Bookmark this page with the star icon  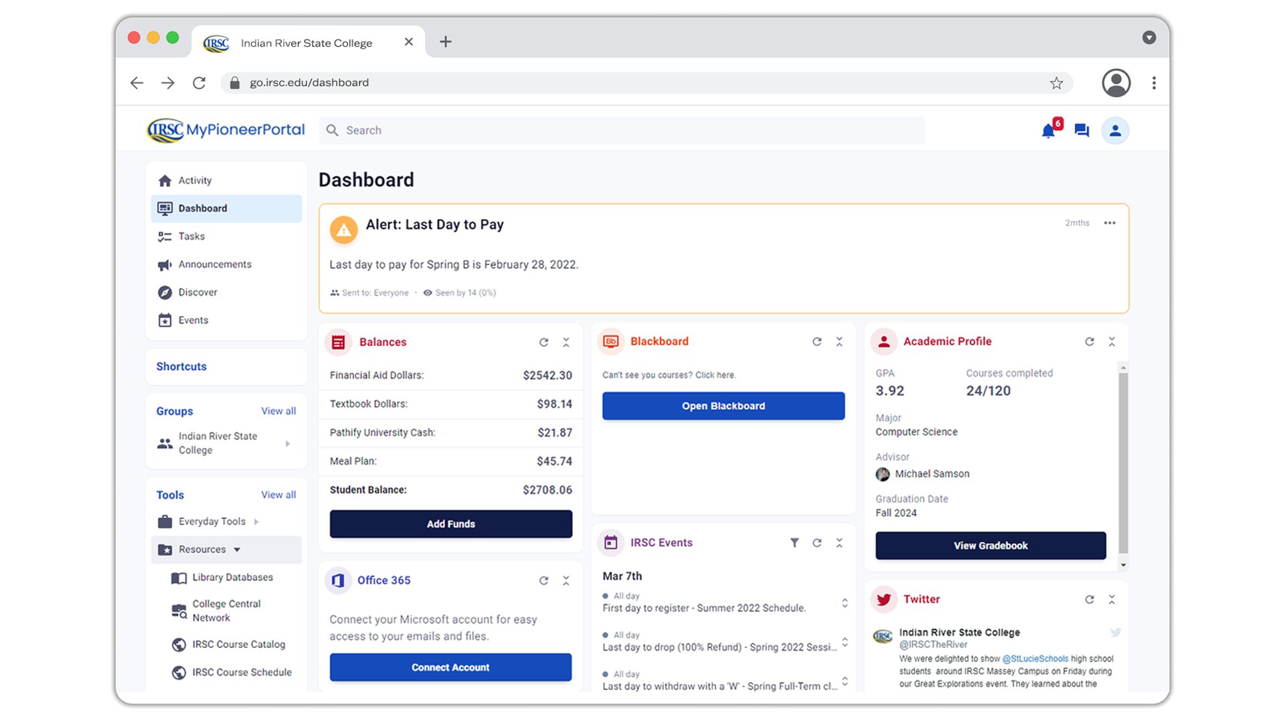pos(1056,83)
